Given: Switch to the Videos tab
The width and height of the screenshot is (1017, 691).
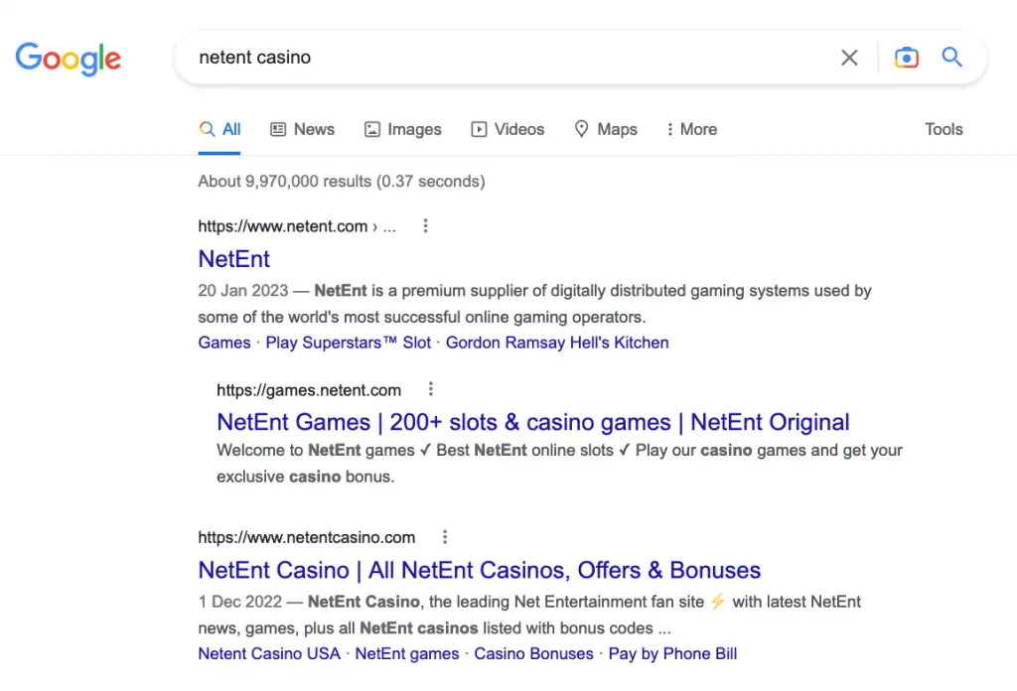Looking at the screenshot, I should [508, 130].
